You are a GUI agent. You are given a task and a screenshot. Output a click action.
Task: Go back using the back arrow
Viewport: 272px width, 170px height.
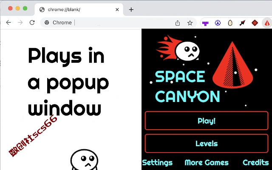8,23
